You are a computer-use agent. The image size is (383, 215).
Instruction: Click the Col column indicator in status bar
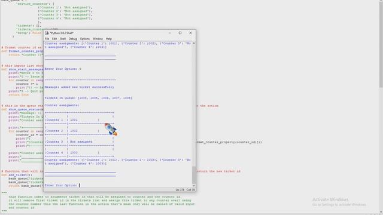[190, 190]
